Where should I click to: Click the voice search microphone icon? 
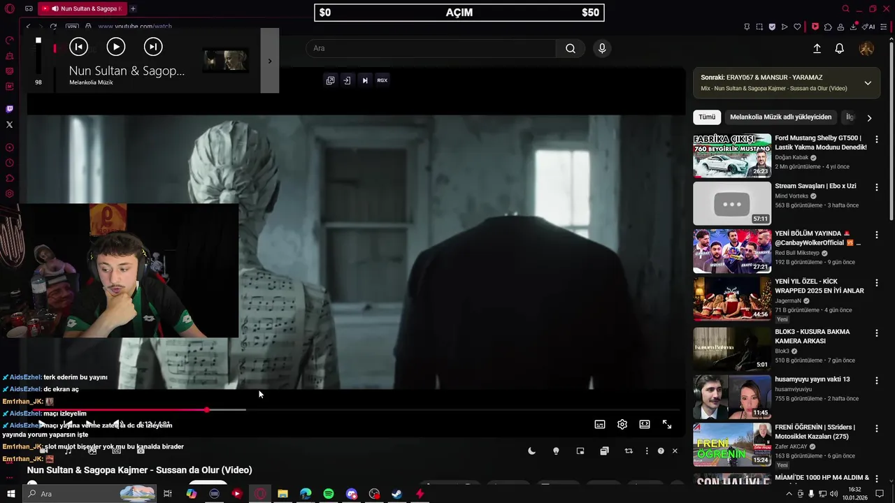(602, 48)
